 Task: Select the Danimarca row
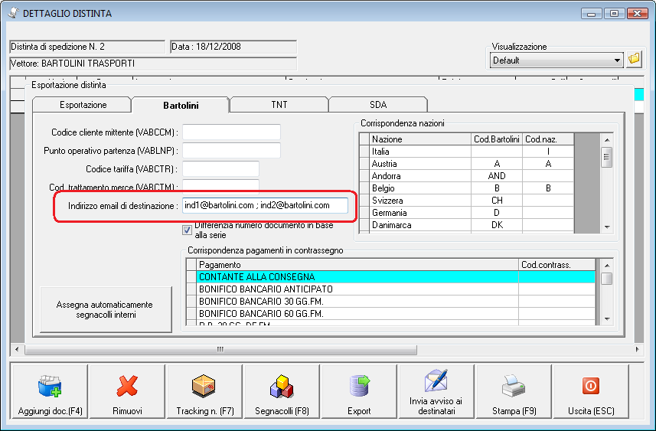pyautogui.click(x=466, y=225)
